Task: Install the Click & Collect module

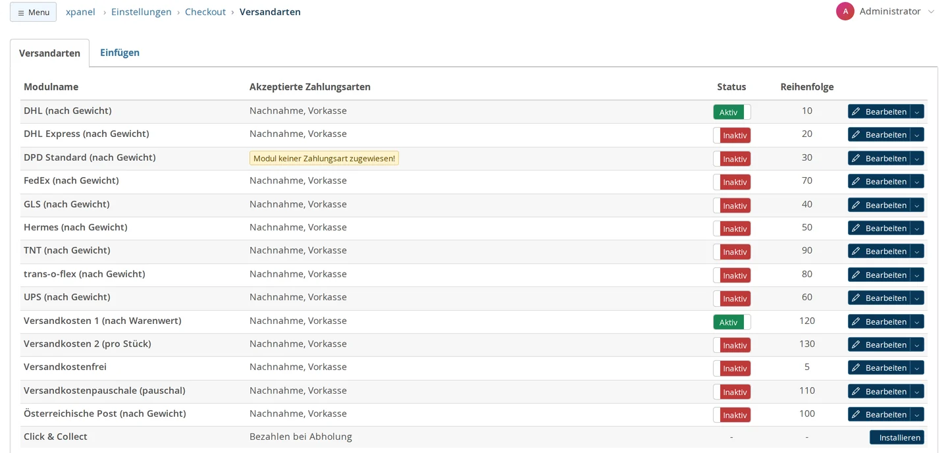Action: tap(897, 438)
